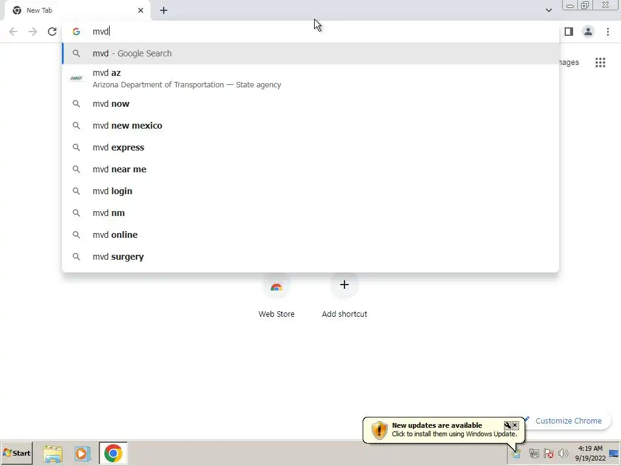
Task: Launch Windows Media Player from taskbar
Action: (82, 453)
